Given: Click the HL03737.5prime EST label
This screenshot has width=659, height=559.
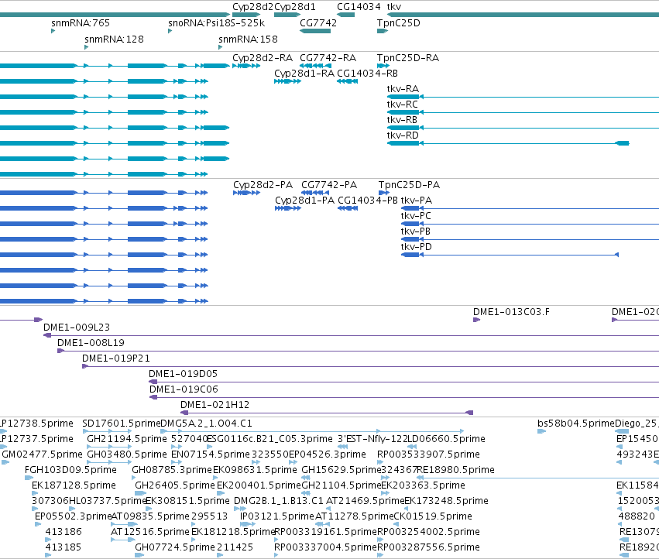Looking at the screenshot, I should [x=107, y=502].
